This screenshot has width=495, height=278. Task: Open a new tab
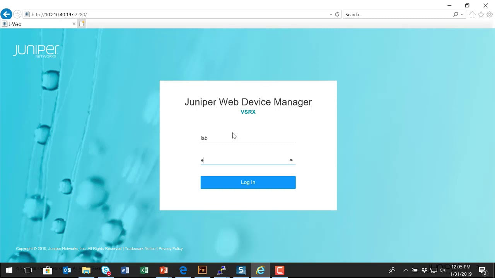82,24
